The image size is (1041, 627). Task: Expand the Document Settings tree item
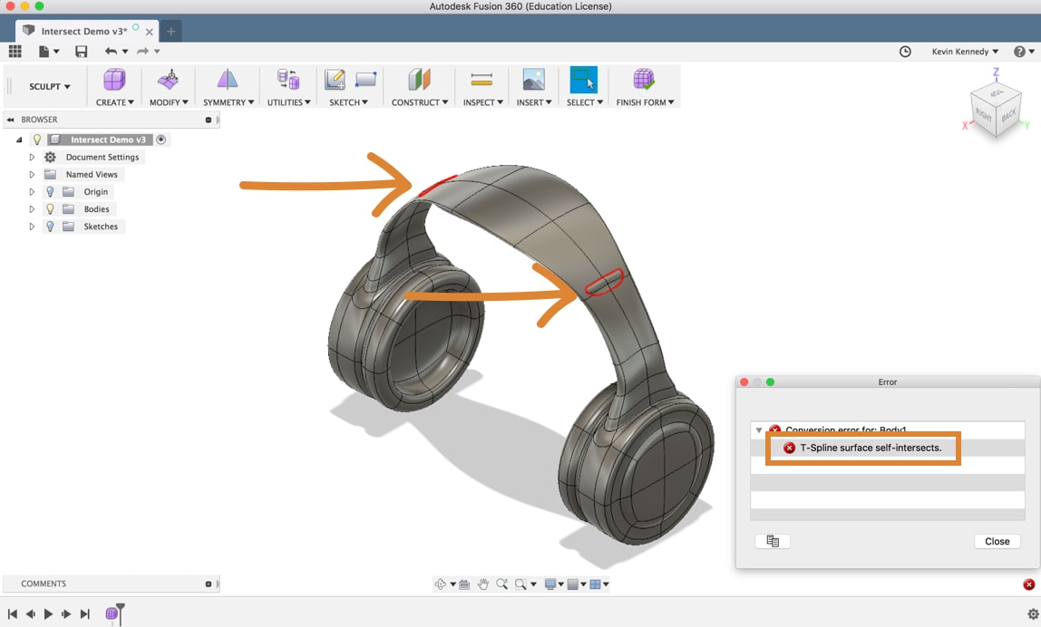(x=31, y=157)
